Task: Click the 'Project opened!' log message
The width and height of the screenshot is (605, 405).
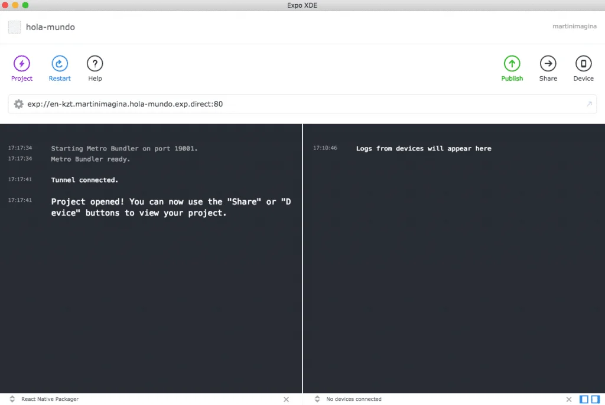Action: click(x=171, y=207)
